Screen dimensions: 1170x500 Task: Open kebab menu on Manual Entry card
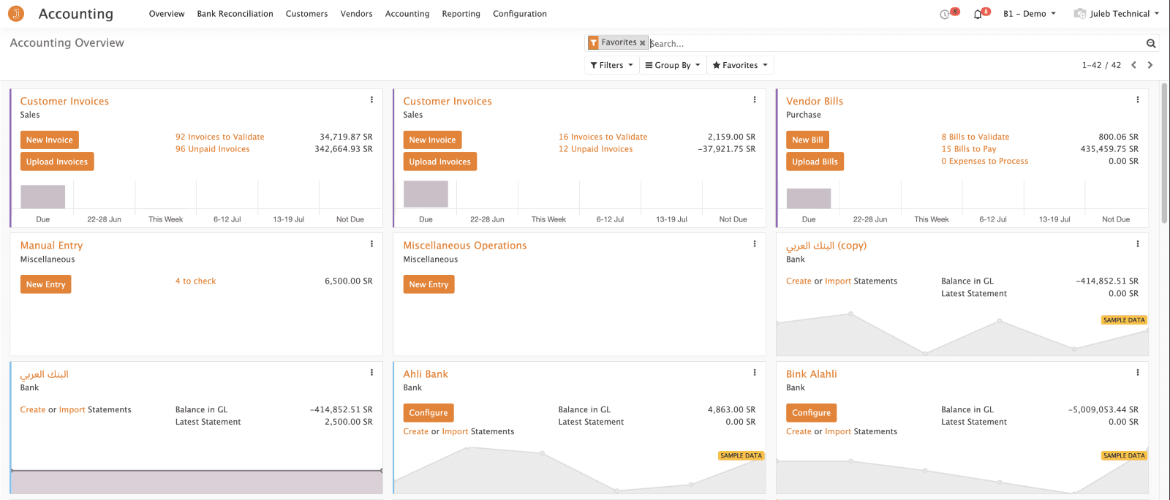click(x=371, y=244)
